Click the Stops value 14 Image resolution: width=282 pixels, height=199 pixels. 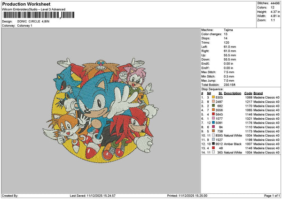tap(226, 38)
